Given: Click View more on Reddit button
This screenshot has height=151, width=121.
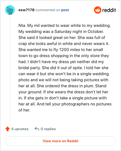Looking at the screenshot, I should click(60, 141).
